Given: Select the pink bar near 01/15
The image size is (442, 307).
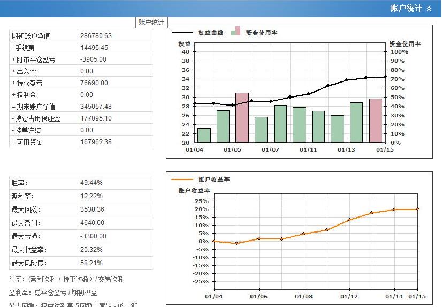Looking at the screenshot, I should coord(376,121).
